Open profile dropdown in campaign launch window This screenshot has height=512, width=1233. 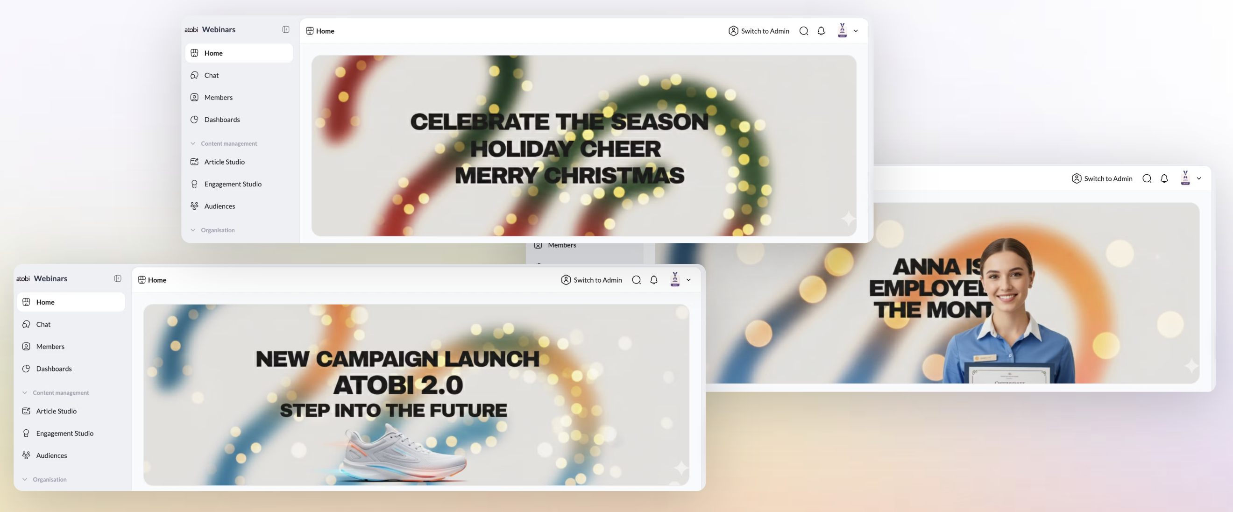[688, 280]
